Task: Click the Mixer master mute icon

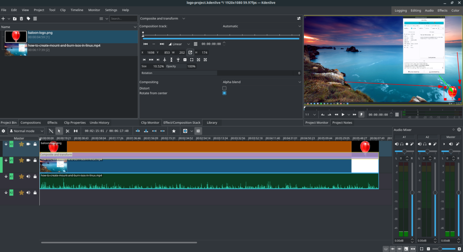Action: (450, 144)
